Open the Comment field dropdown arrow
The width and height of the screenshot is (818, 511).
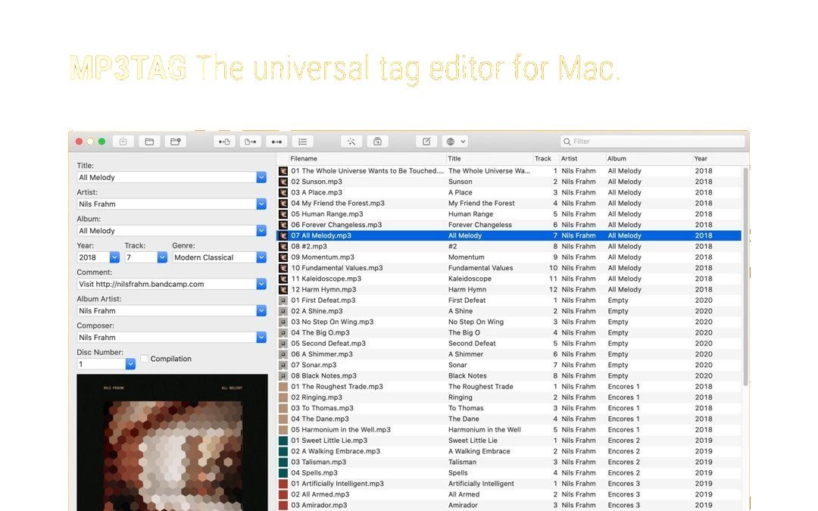(261, 284)
